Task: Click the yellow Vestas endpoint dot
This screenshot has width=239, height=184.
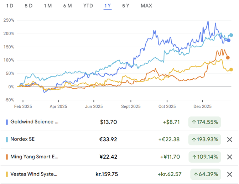Action: pyautogui.click(x=231, y=70)
